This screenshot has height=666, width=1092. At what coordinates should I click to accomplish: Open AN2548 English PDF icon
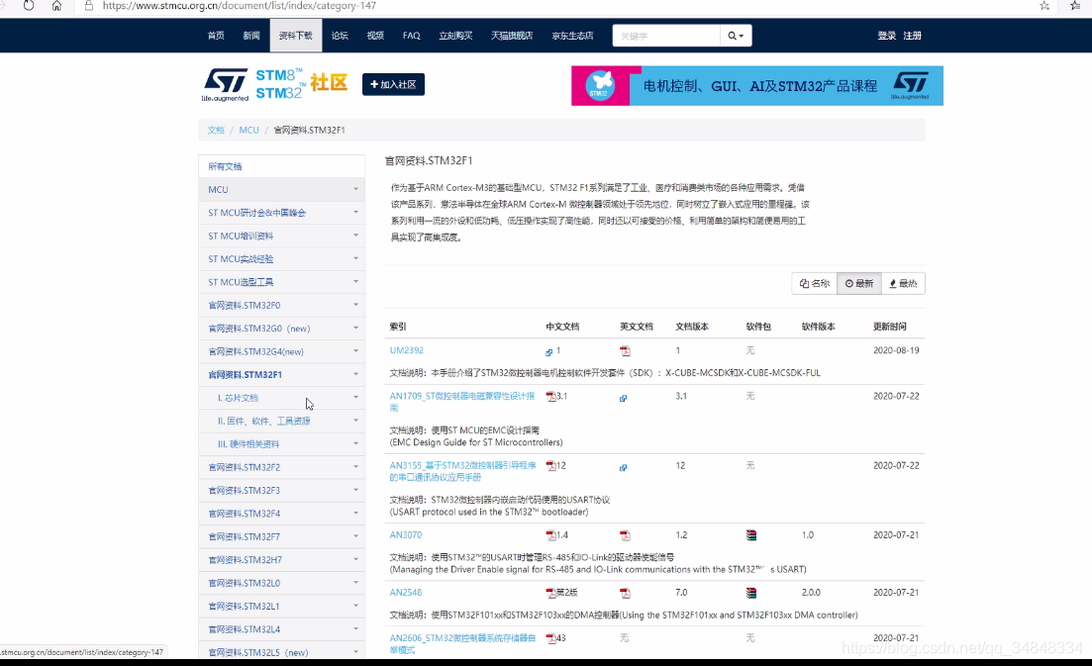[625, 594]
